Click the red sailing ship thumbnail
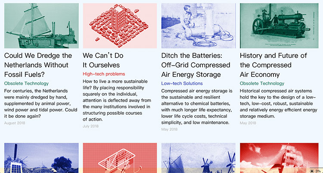323x173 pixels. 276,158
